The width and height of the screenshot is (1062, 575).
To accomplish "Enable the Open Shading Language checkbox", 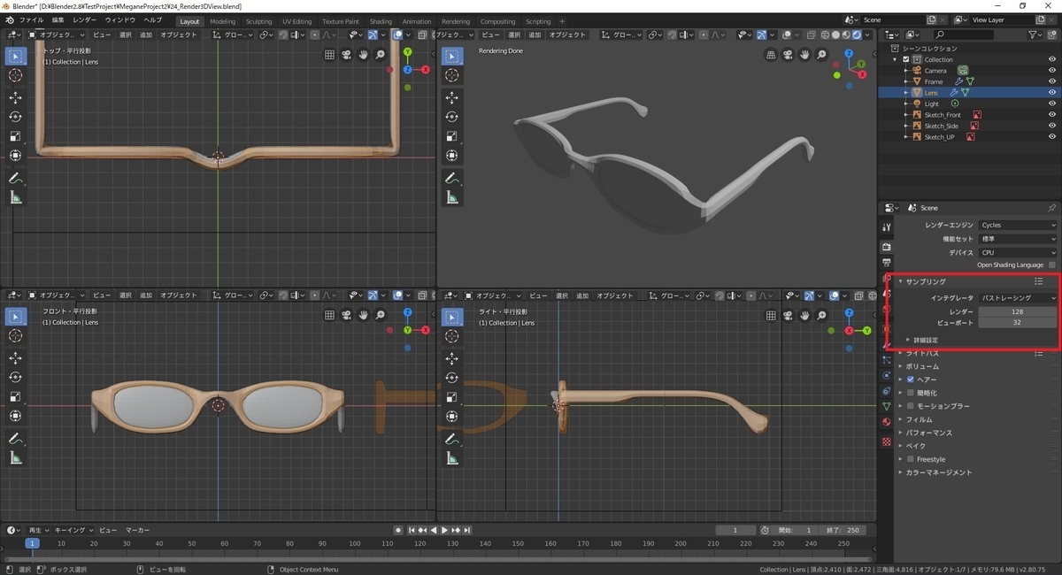I will 1051,264.
